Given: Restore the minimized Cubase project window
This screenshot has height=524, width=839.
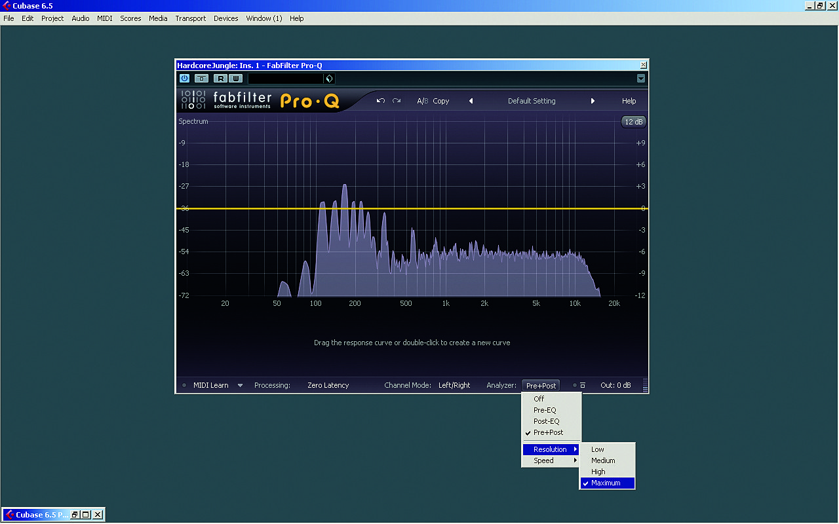Looking at the screenshot, I should 75,515.
